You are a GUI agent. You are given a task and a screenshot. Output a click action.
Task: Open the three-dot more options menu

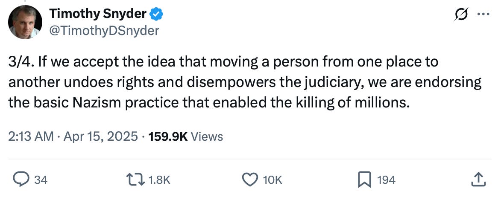pyautogui.click(x=483, y=14)
